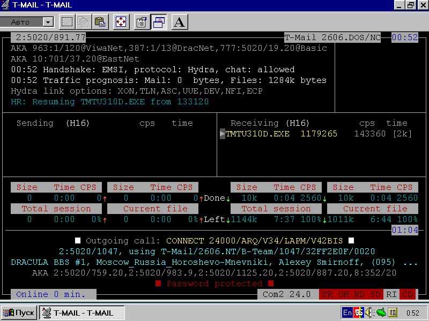Screen dimensions: 429x321
Task: Select T-MAIL task in the taskbar
Action: (82, 312)
